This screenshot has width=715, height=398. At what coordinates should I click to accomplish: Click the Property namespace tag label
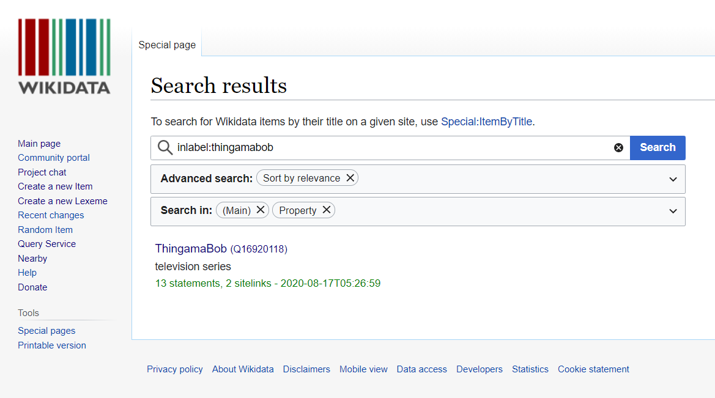pos(298,210)
